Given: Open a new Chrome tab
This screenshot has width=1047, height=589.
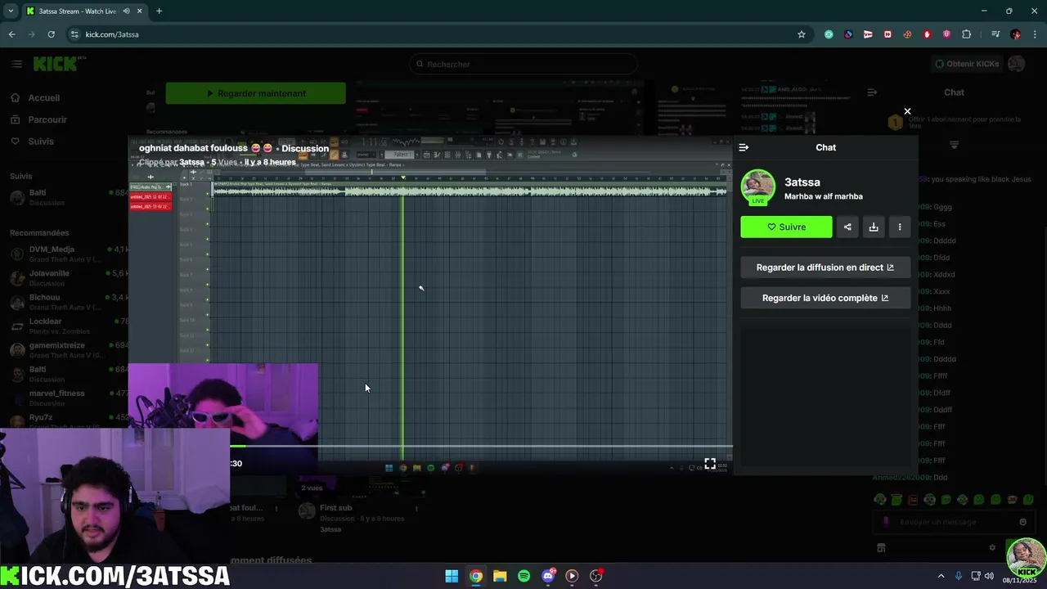Looking at the screenshot, I should tap(159, 11).
